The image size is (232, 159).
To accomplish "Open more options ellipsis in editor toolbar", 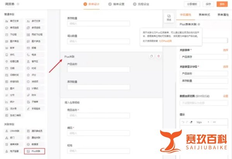I will 214,122.
